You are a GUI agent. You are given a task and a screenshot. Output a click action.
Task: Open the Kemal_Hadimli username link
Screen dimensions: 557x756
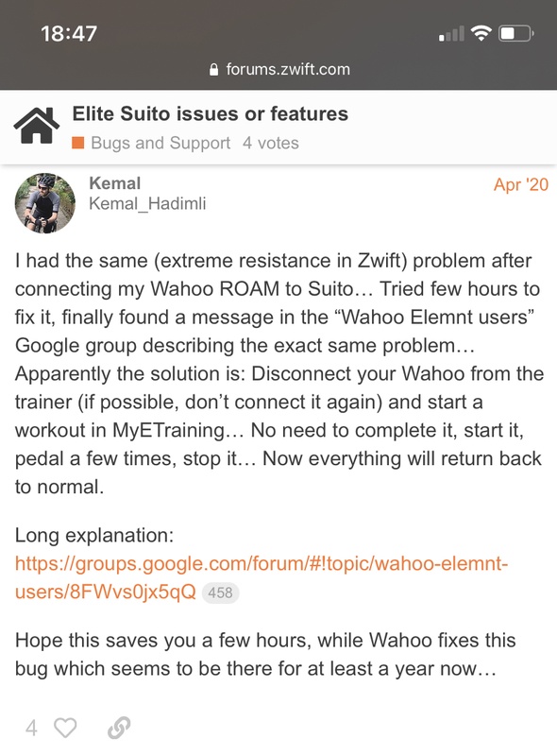[x=147, y=203]
